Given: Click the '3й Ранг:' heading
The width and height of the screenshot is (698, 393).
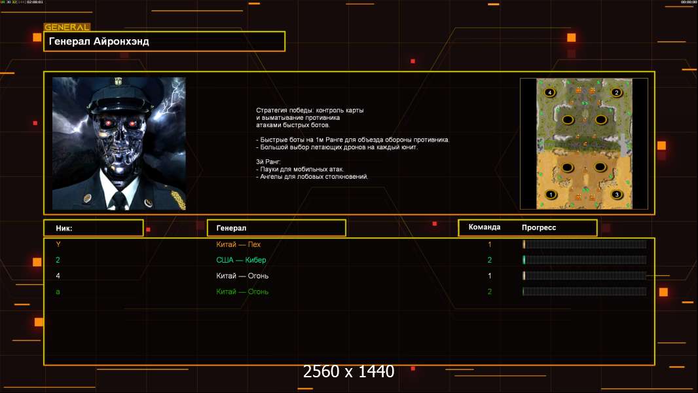Looking at the screenshot, I should pos(268,162).
